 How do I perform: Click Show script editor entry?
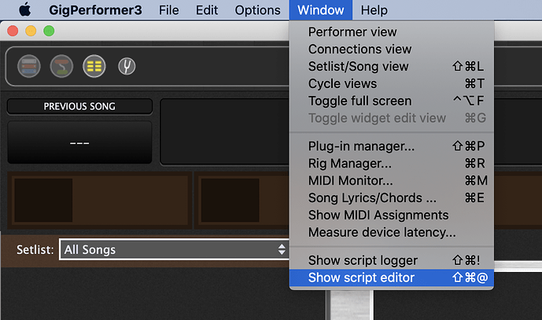point(391,278)
